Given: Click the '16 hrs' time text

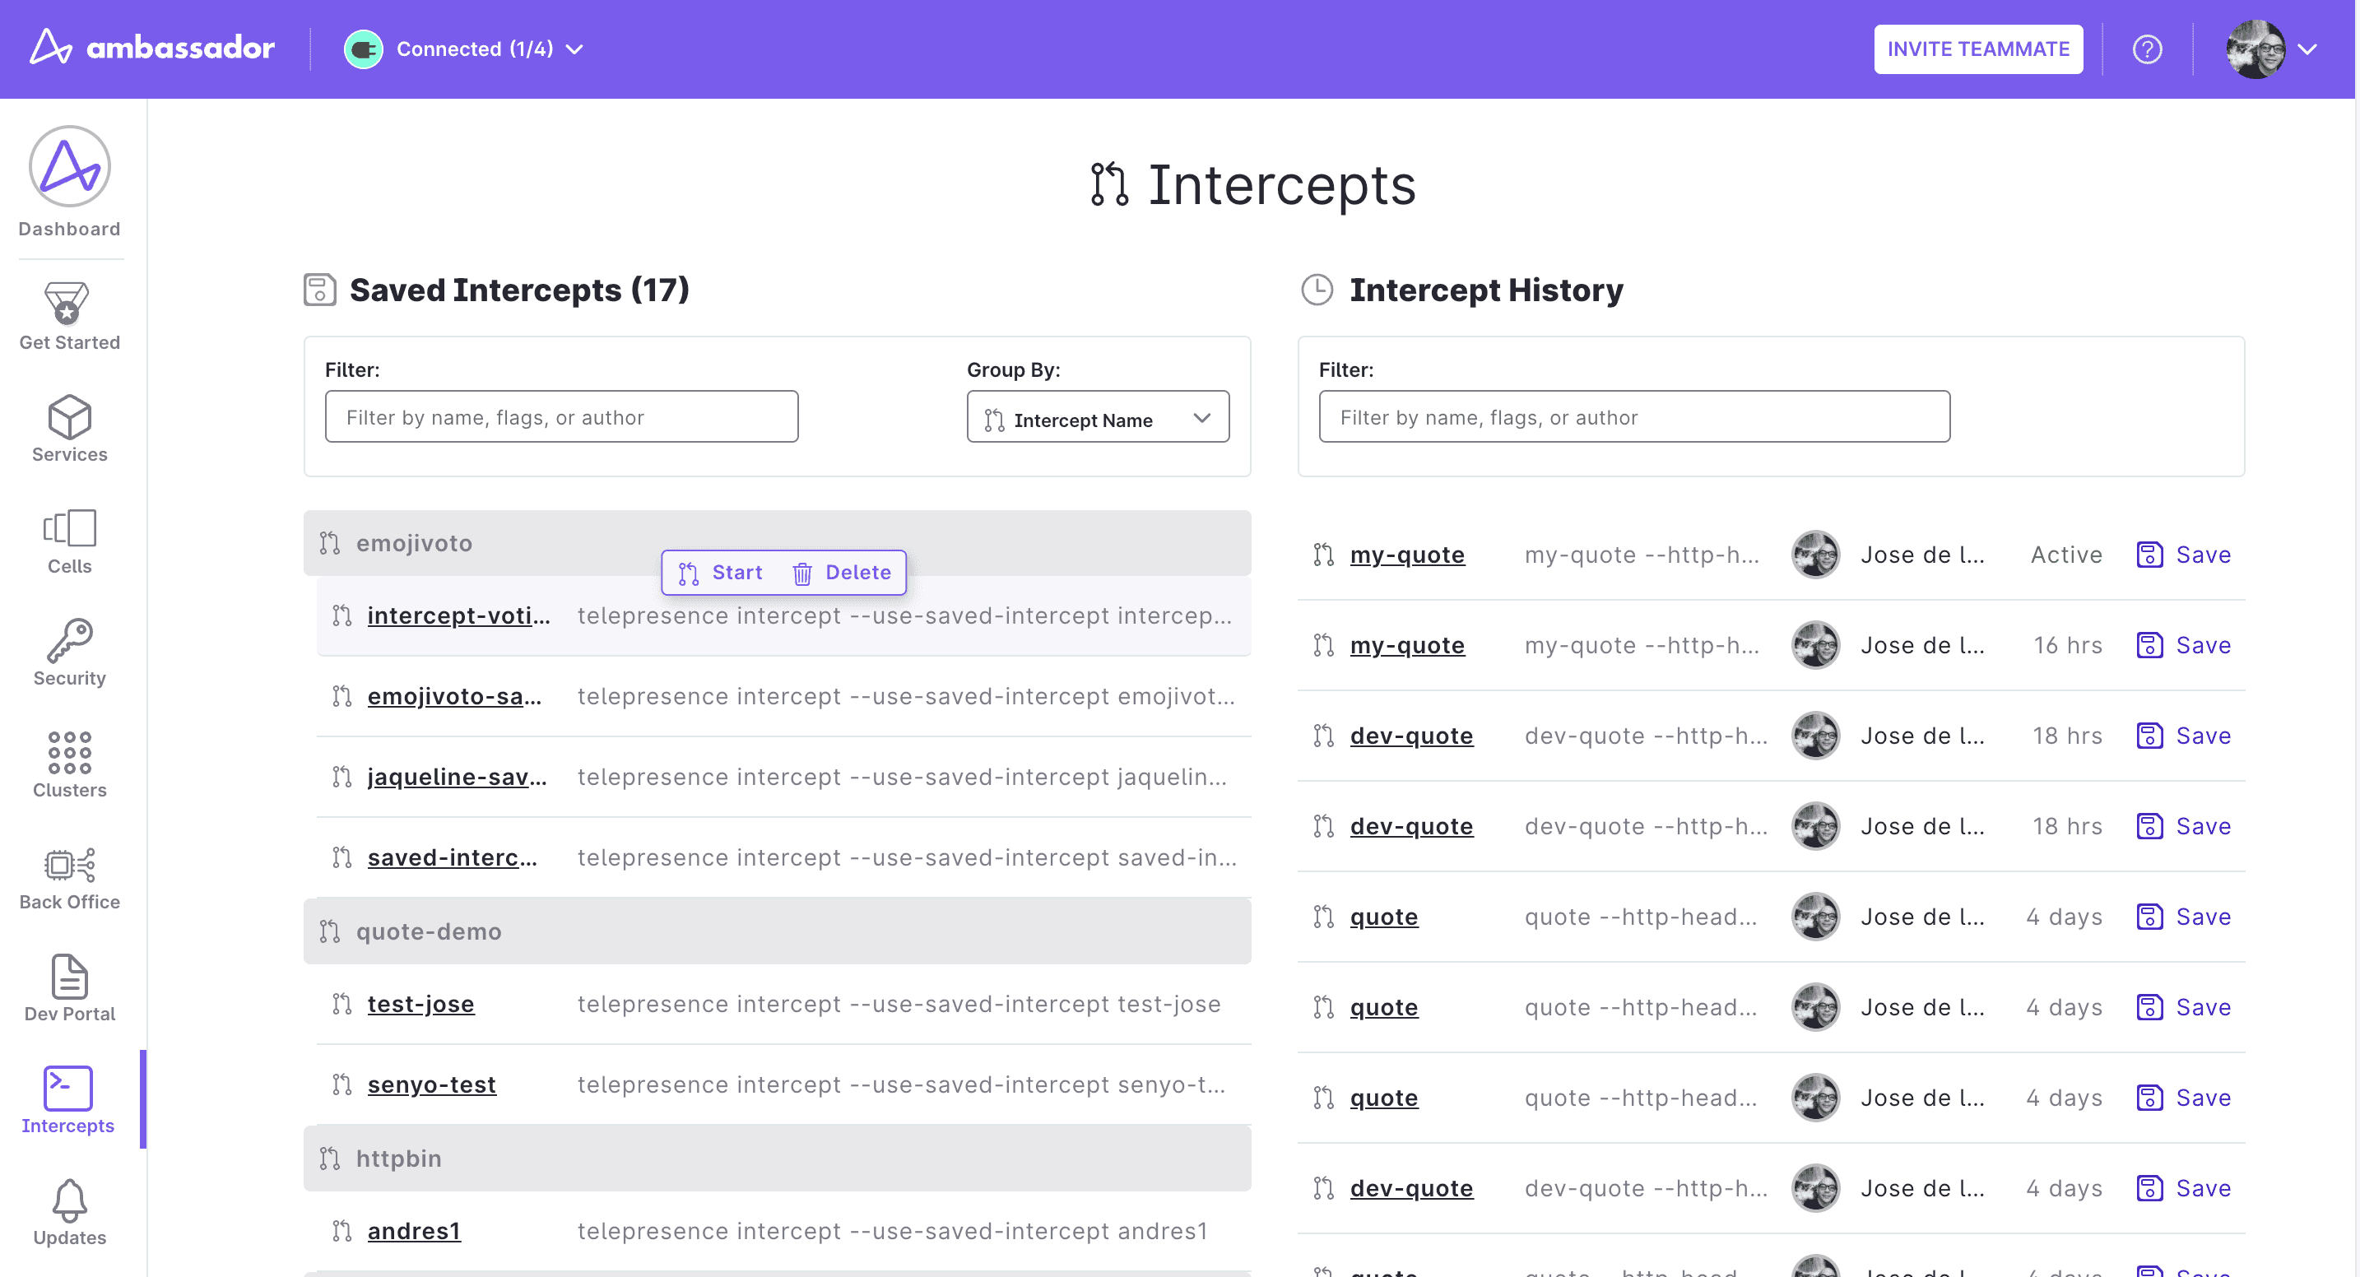Looking at the screenshot, I should [x=2068, y=645].
